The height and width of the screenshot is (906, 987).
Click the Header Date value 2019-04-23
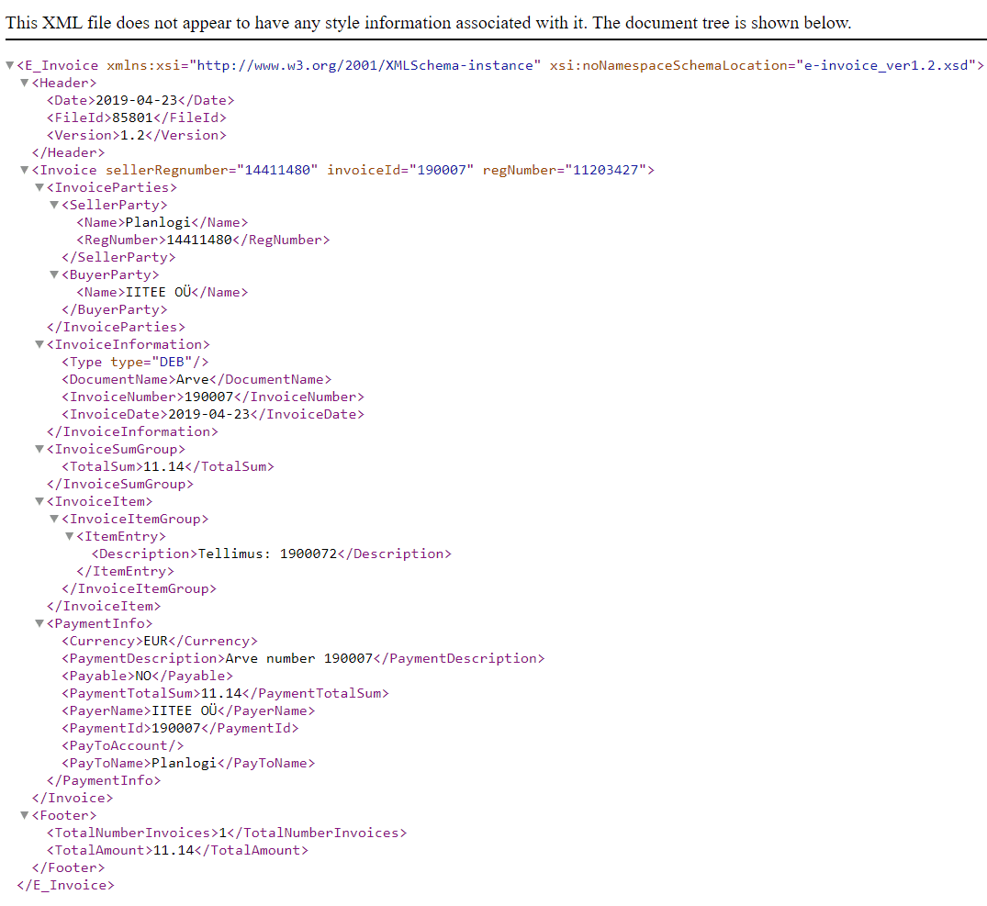coord(137,100)
